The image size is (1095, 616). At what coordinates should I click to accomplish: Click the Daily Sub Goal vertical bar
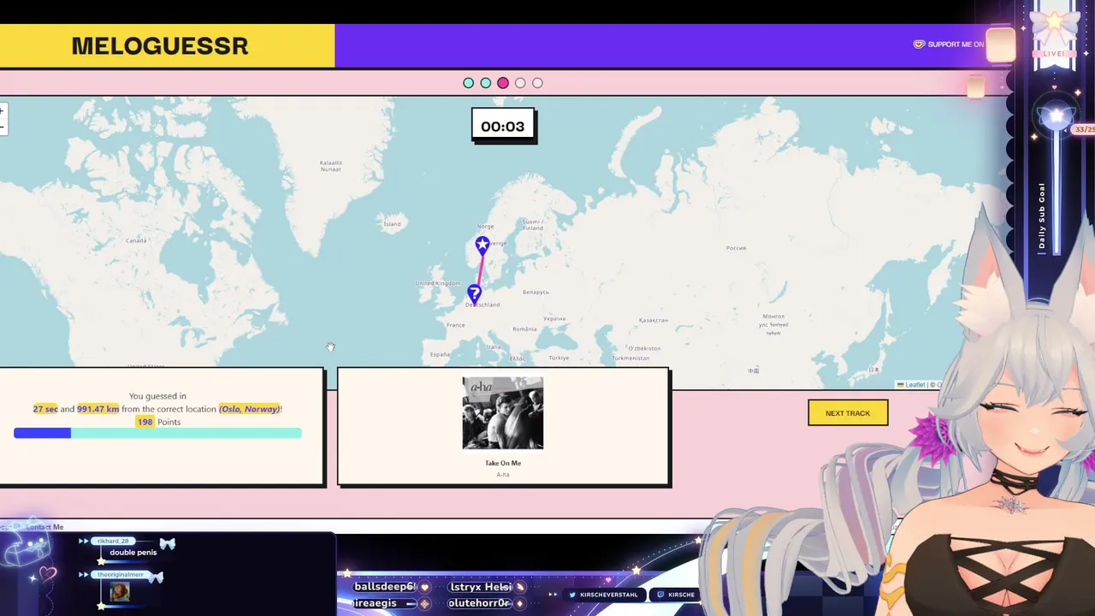coord(1057,192)
